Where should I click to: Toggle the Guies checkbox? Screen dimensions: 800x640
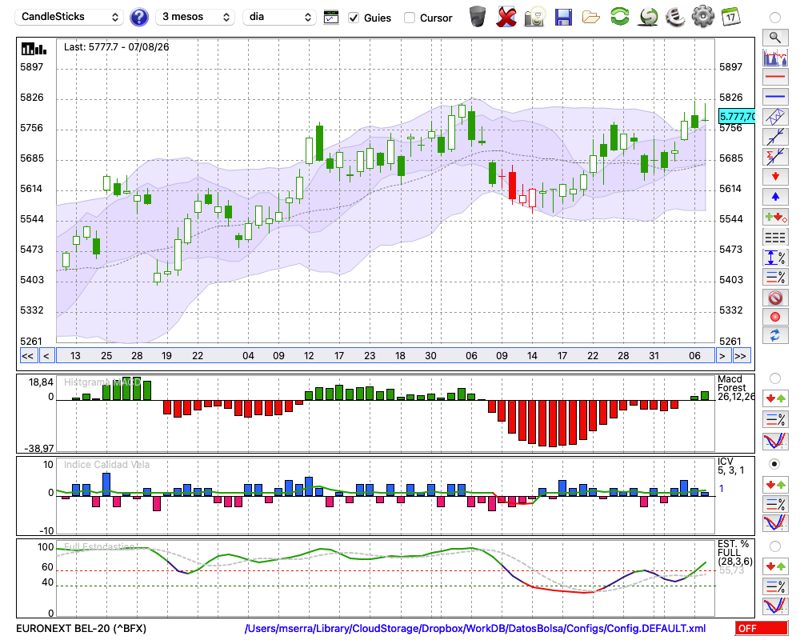pos(353,18)
